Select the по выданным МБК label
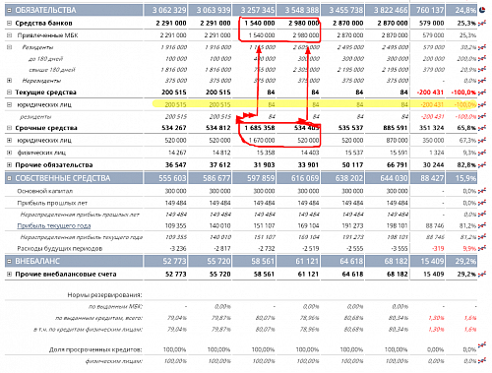 [115, 307]
